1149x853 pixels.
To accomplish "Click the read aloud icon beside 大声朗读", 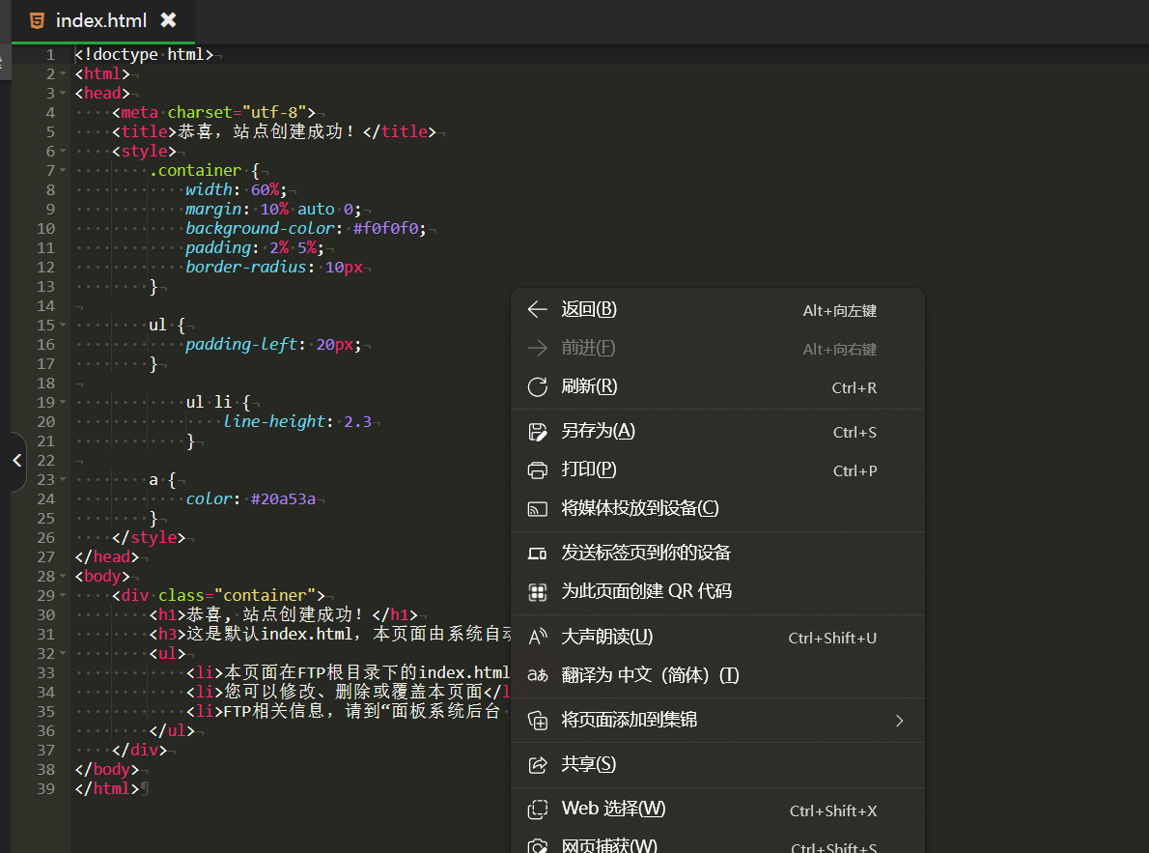I will coord(537,638).
